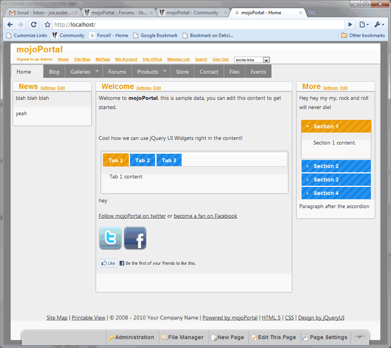Click the Edit This Page button

click(274, 337)
